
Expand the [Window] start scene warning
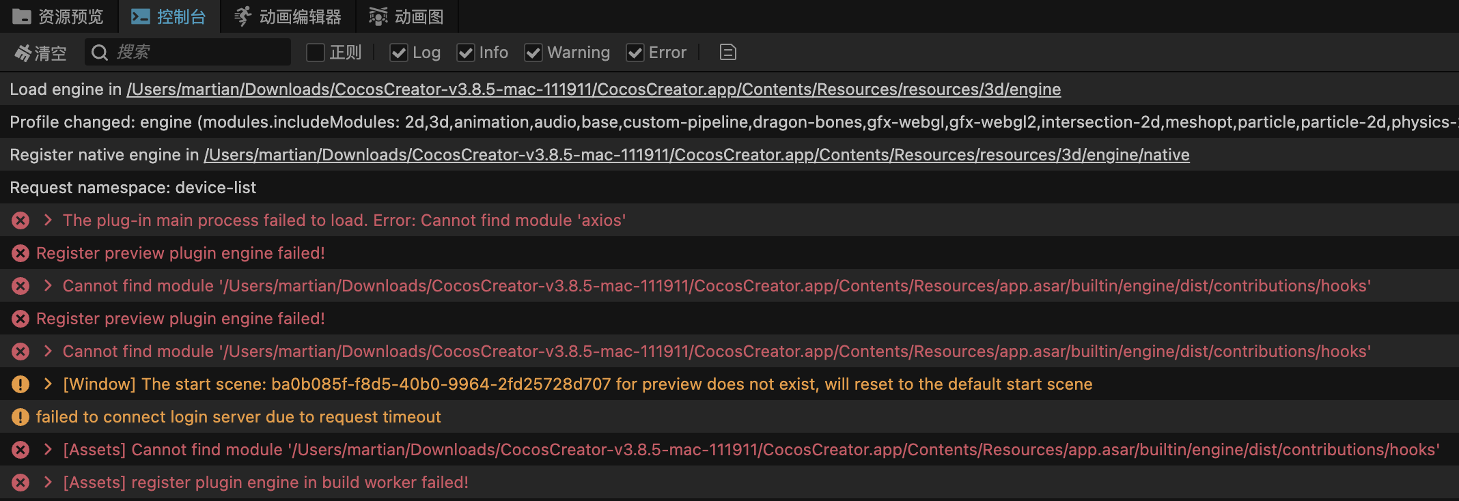[x=48, y=384]
